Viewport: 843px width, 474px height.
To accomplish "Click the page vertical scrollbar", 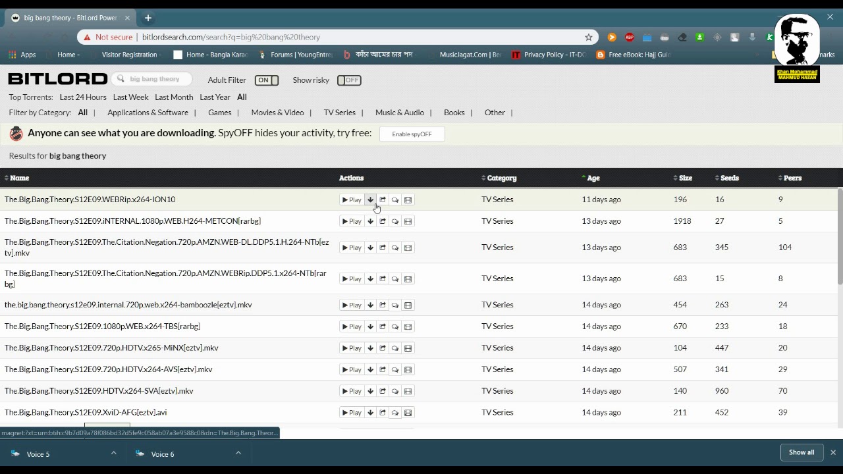I will pos(840,237).
